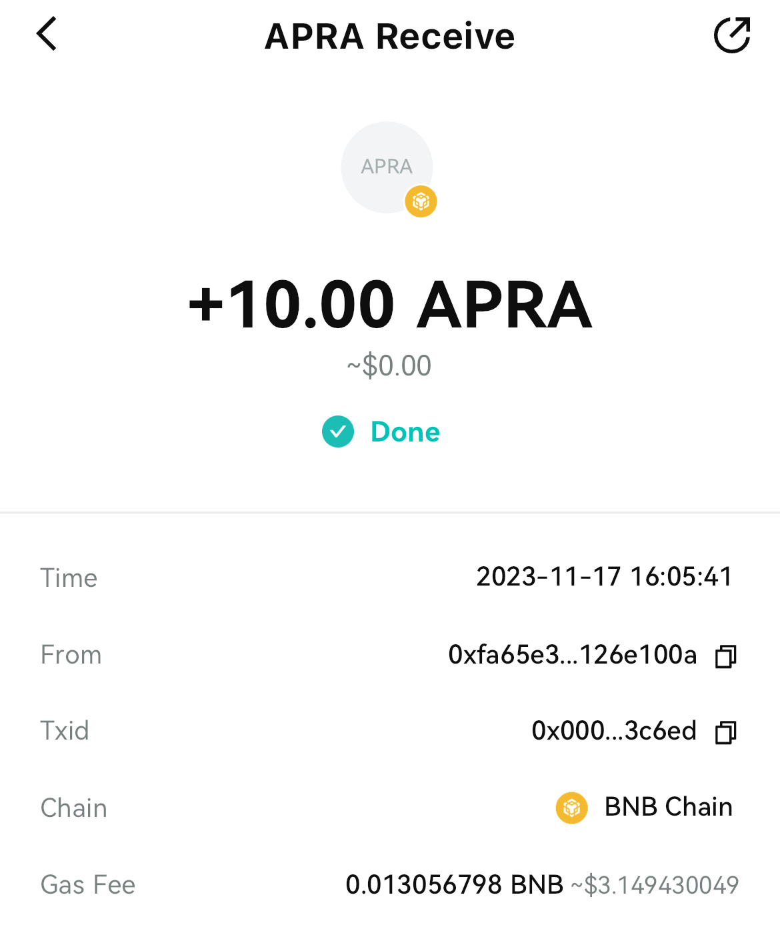Tap the ~$3.149430049 fee estimate
Viewport: 780px width, 927px height.
(655, 886)
